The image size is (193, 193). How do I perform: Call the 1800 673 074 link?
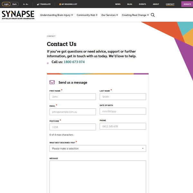tap(74, 62)
